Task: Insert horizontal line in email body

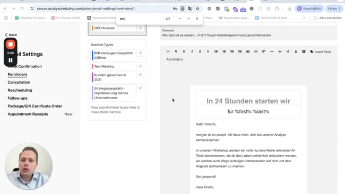Action: (x=272, y=51)
